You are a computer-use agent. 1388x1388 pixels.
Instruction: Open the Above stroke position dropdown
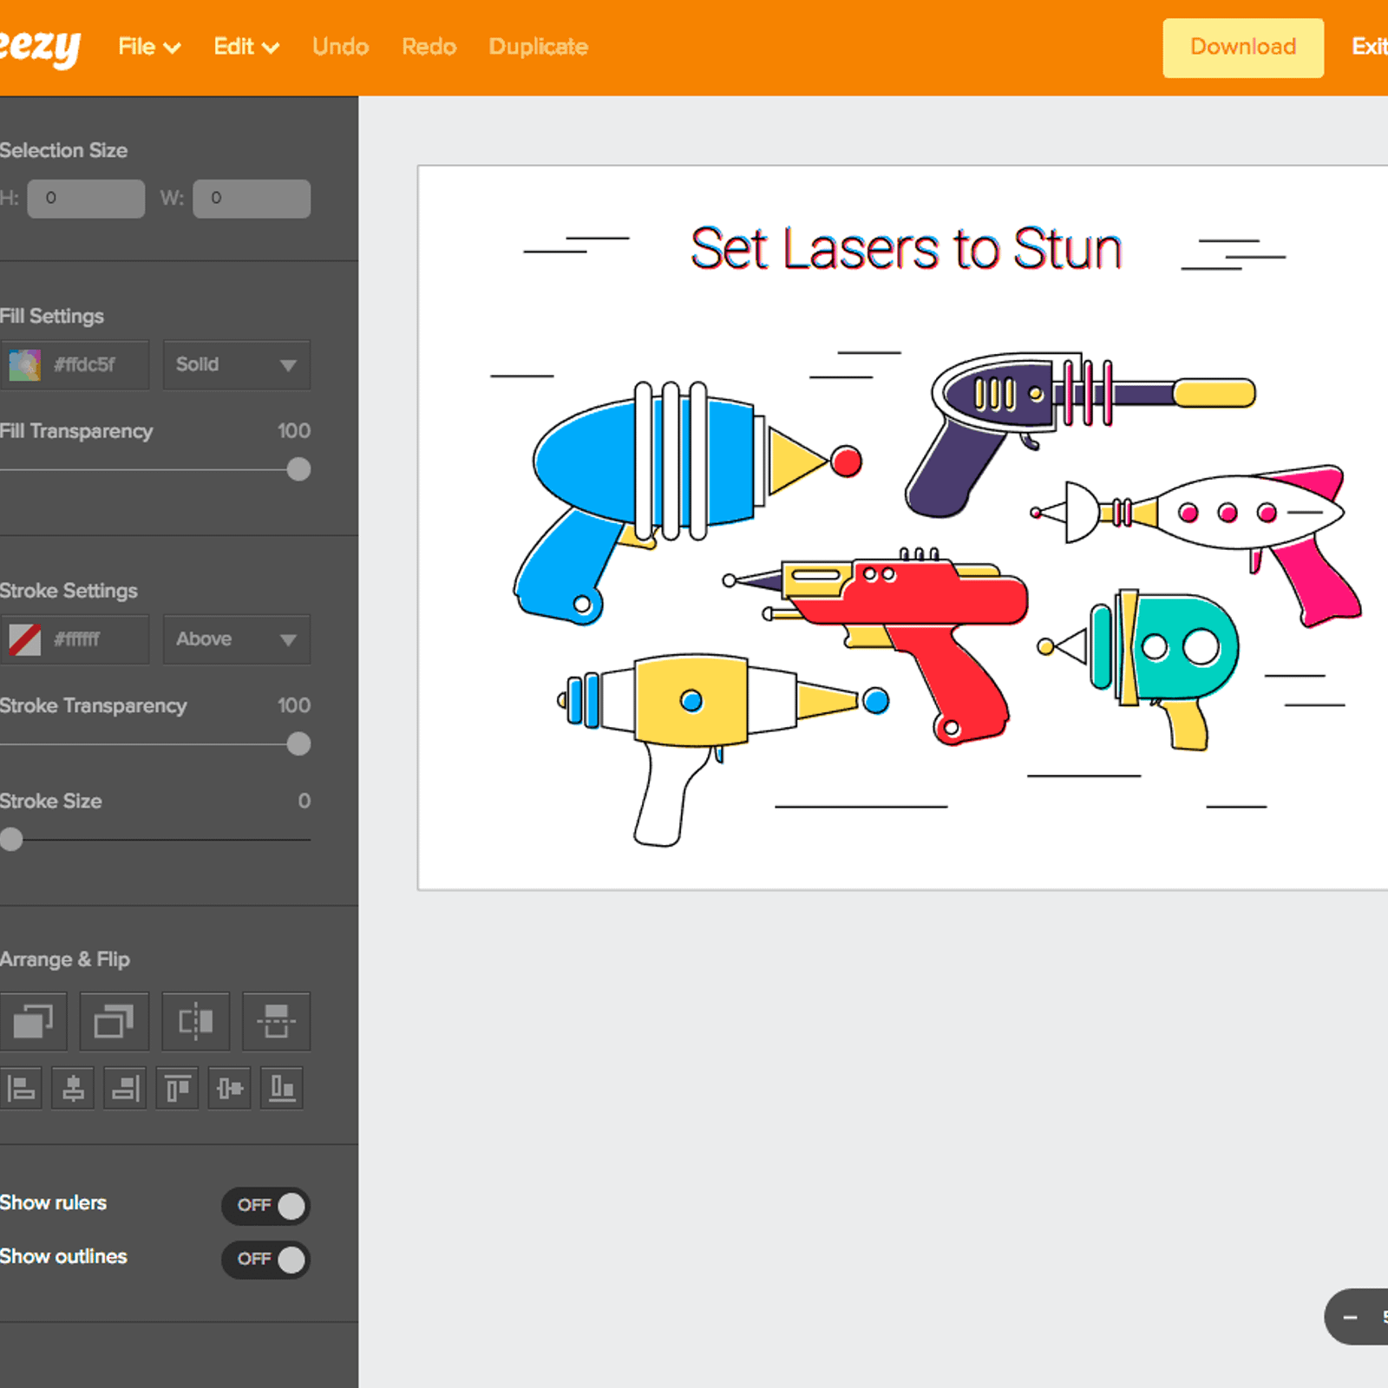pos(237,639)
